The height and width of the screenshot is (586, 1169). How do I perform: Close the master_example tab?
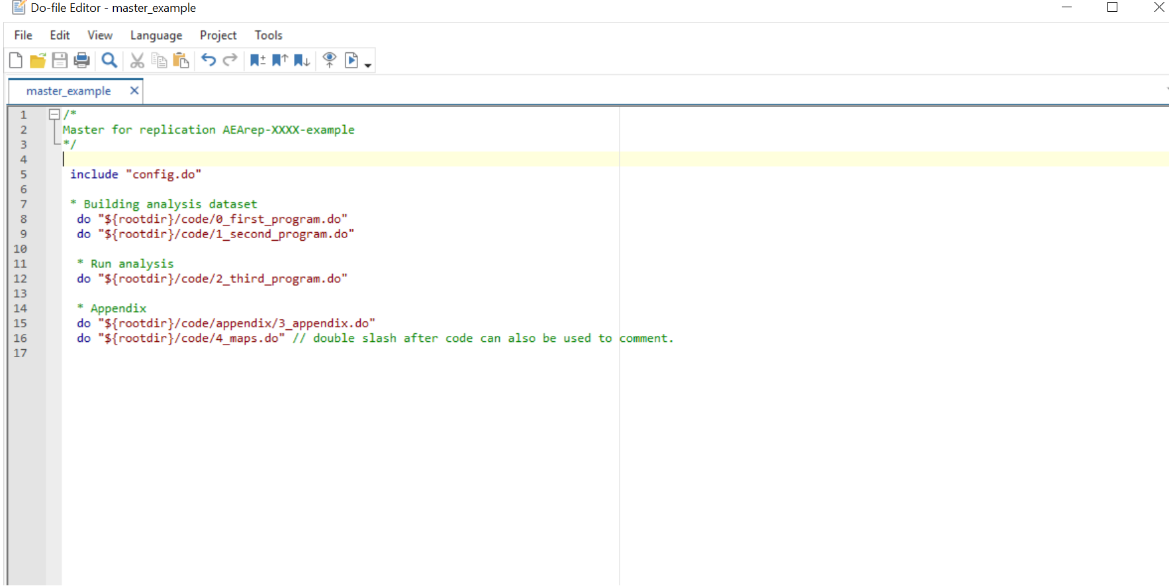(134, 91)
